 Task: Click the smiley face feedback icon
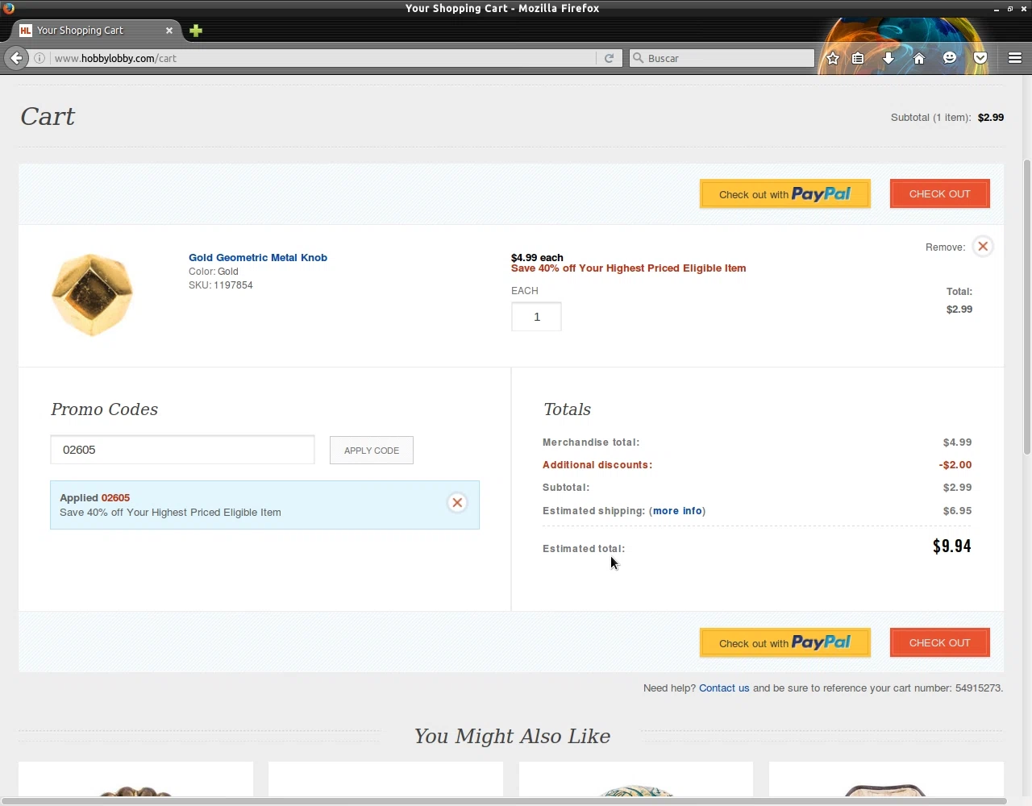click(950, 58)
